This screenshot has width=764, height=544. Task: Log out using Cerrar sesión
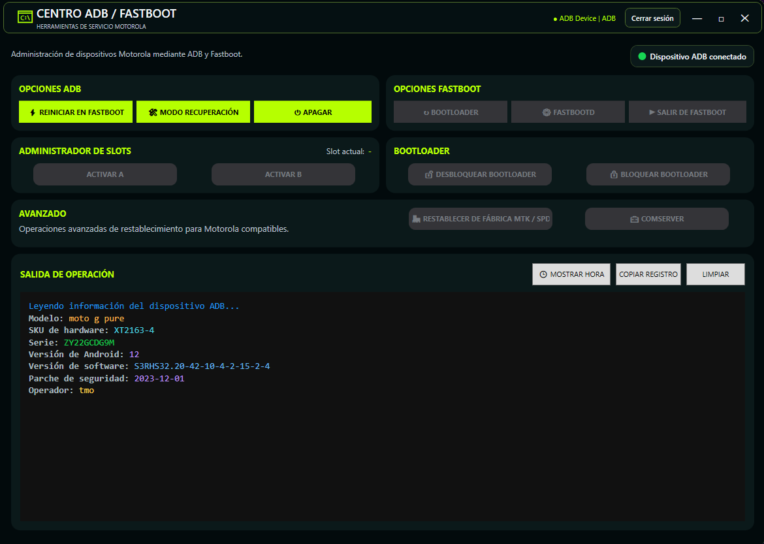652,18
